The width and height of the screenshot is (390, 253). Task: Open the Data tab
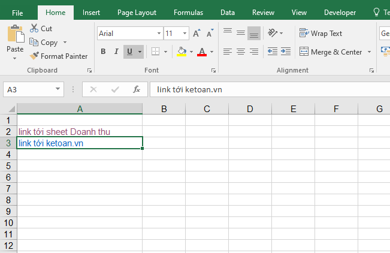pyautogui.click(x=228, y=13)
